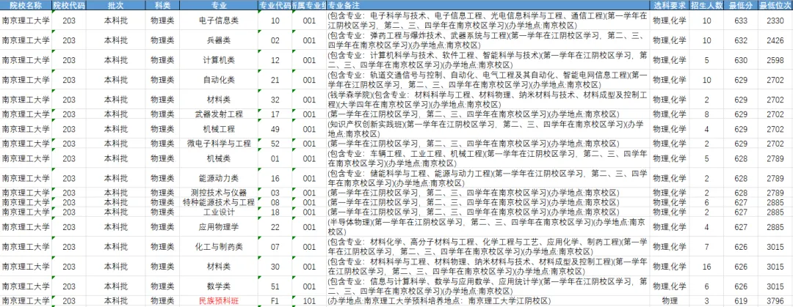Click major code 51 cell
Screen dimensions: 793x307
tap(275, 286)
